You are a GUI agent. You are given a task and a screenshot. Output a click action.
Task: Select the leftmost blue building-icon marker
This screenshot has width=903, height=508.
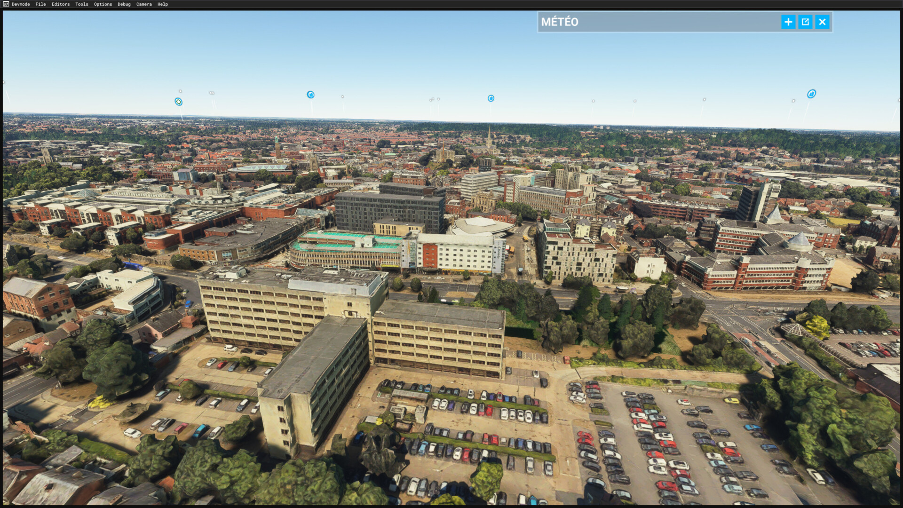(x=310, y=95)
